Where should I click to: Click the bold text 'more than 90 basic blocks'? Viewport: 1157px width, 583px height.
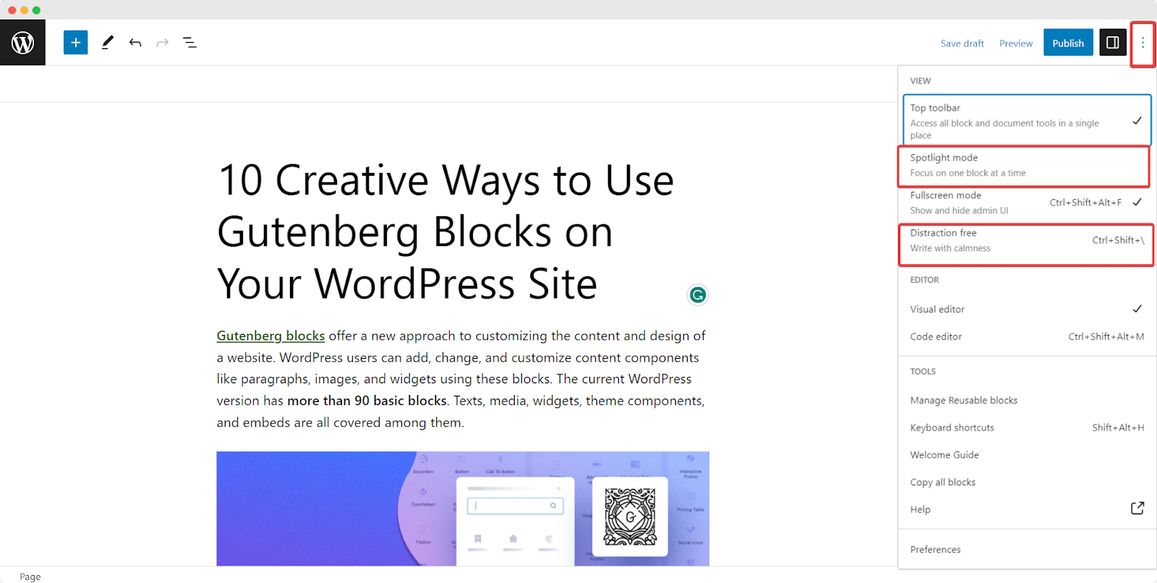tap(367, 401)
